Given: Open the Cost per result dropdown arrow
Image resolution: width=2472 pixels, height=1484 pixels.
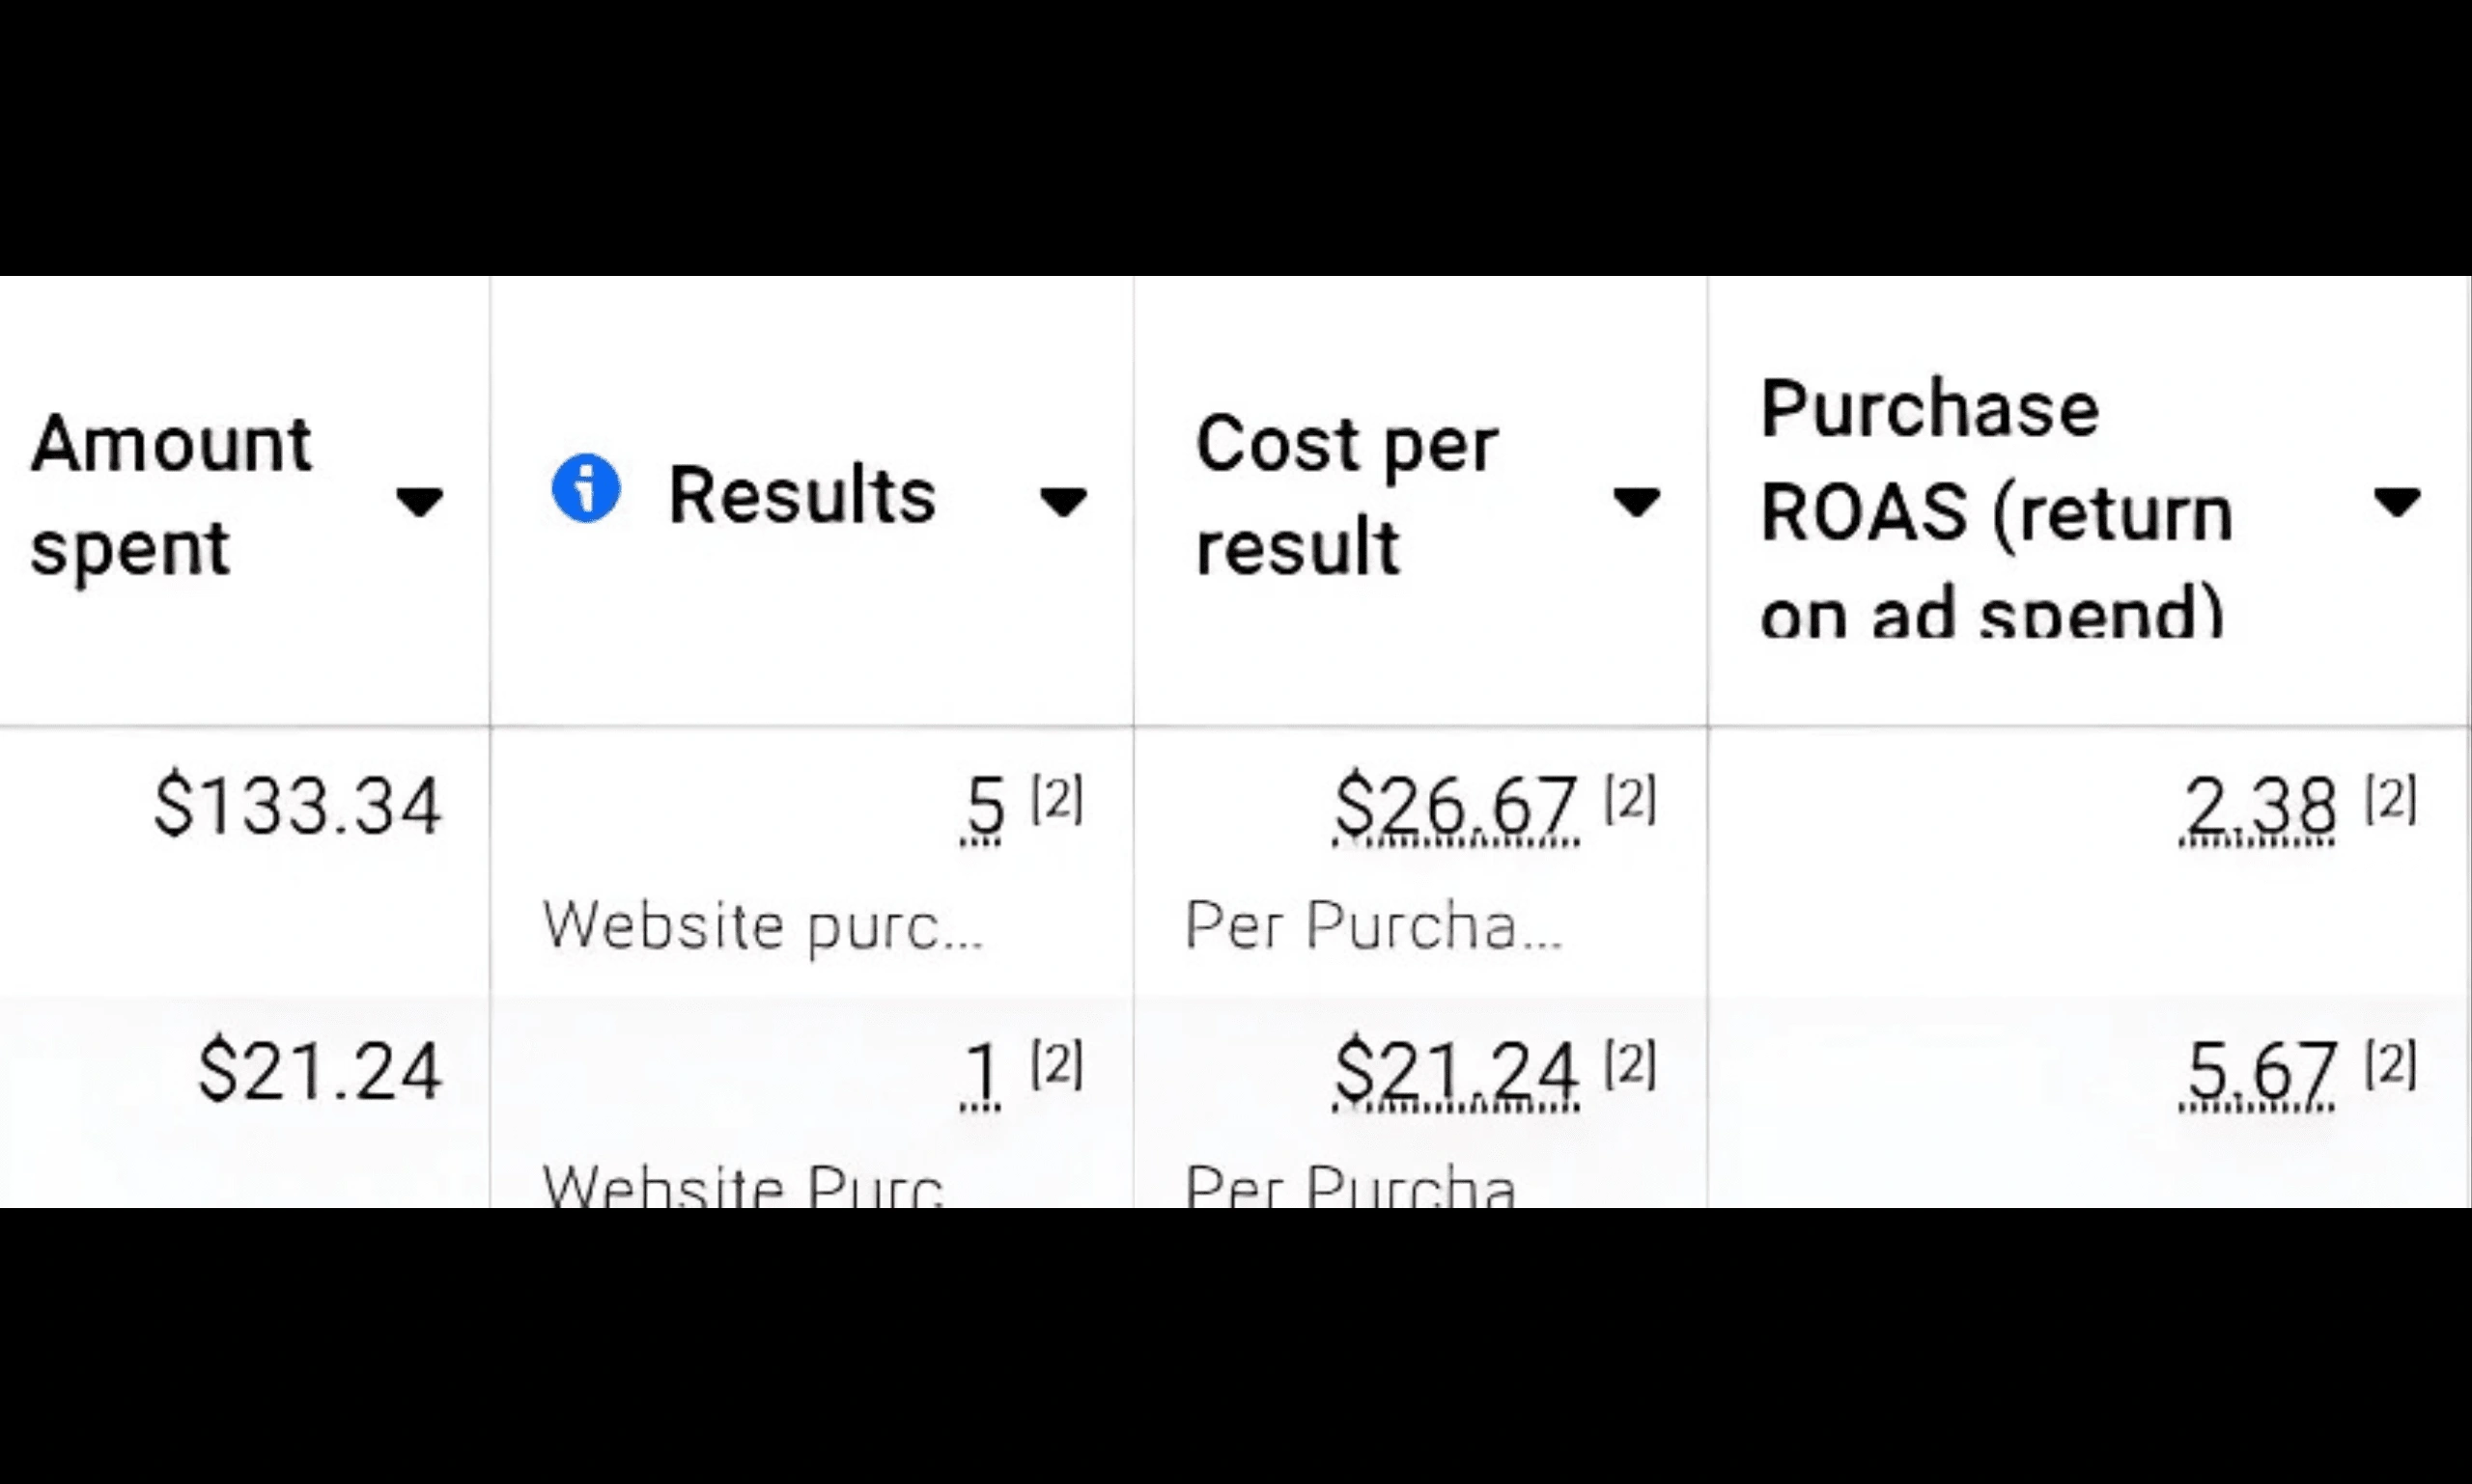Looking at the screenshot, I should point(1637,502).
